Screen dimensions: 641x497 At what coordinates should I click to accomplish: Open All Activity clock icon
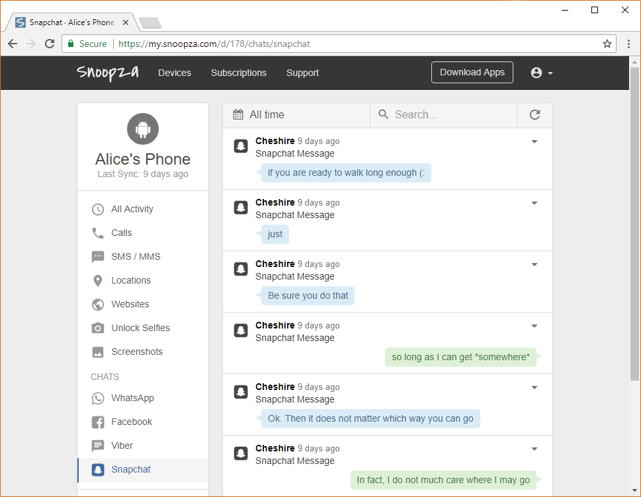point(98,209)
